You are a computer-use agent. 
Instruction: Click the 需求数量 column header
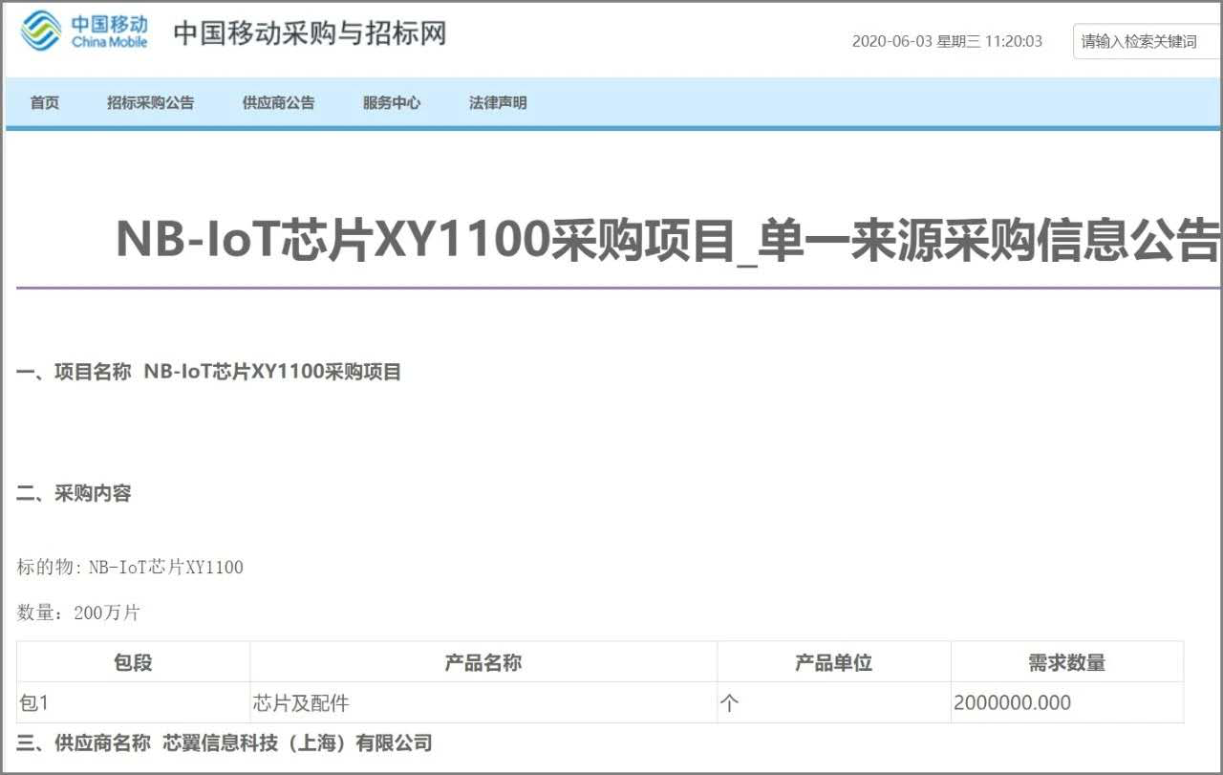[x=1066, y=662]
